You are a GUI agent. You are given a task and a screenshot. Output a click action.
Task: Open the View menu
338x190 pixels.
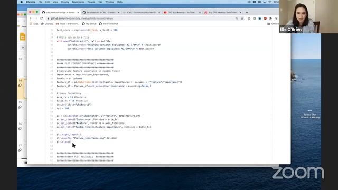click(x=55, y=2)
